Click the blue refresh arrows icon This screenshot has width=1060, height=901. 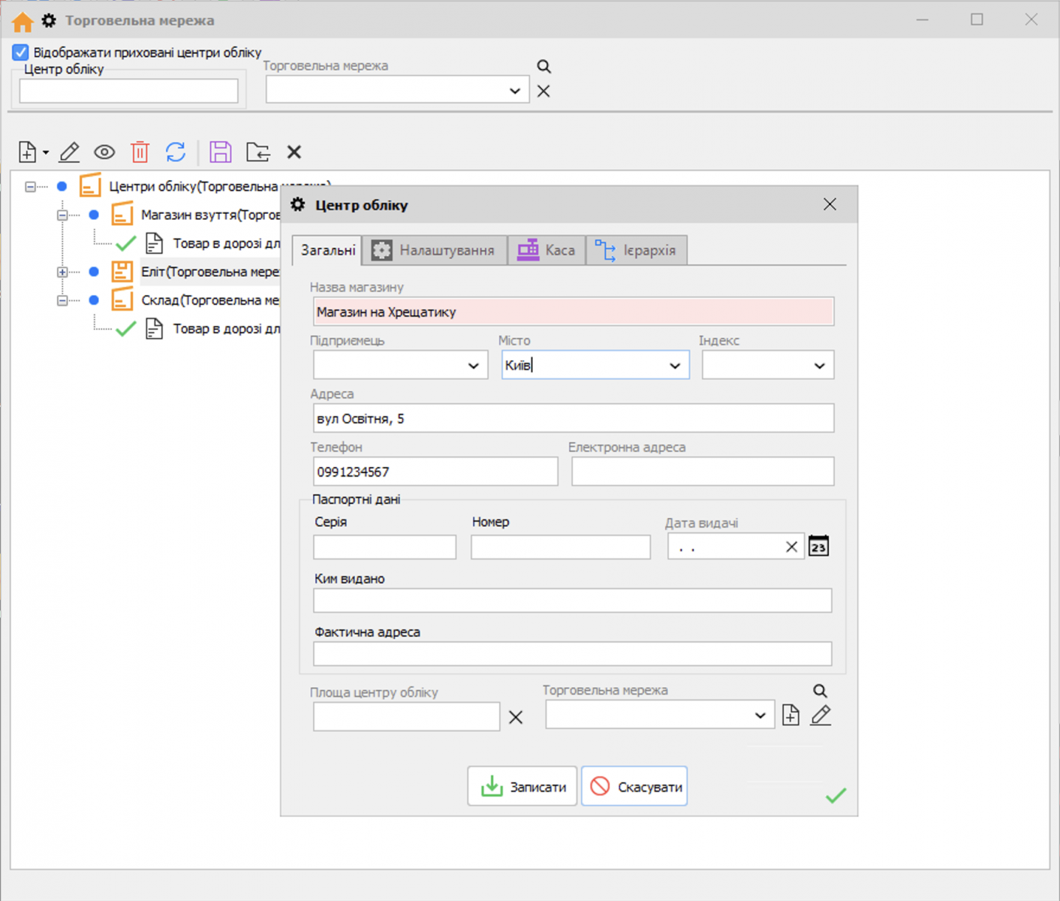pos(176,152)
